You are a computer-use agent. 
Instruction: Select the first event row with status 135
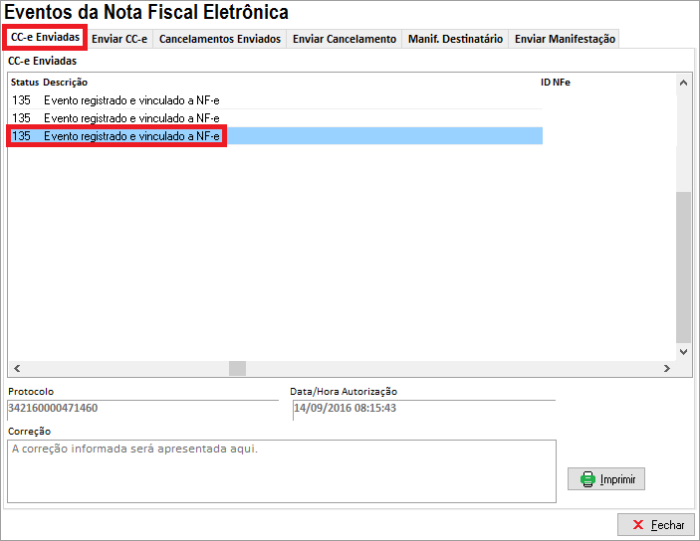[x=131, y=100]
